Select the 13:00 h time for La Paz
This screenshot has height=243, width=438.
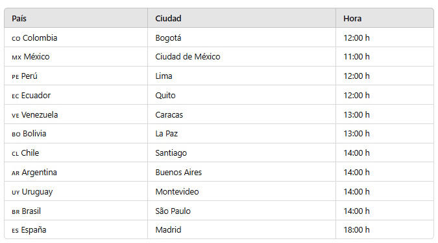[356, 134]
